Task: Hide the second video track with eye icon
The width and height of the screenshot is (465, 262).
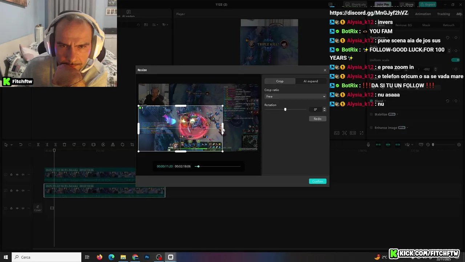Action: (x=17, y=190)
